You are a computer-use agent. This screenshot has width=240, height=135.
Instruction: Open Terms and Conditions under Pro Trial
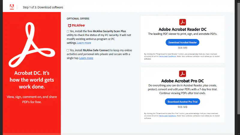[x=167, y=116]
